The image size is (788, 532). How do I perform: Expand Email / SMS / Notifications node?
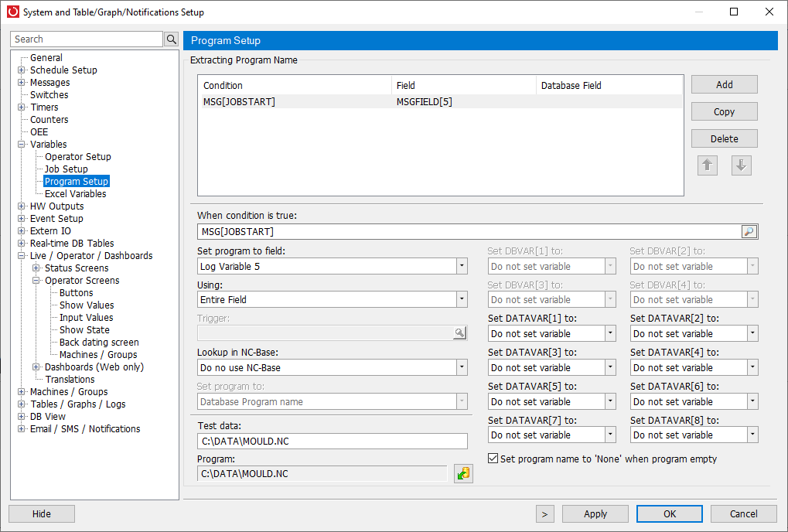coord(21,429)
